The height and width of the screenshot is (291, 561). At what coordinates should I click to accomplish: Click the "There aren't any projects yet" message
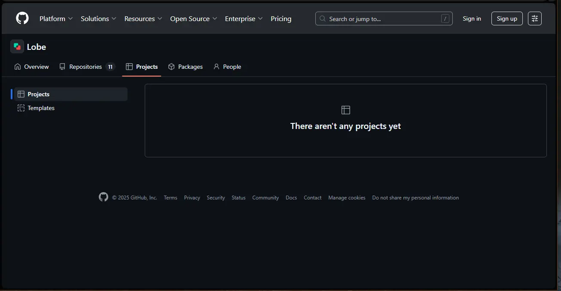(x=345, y=126)
